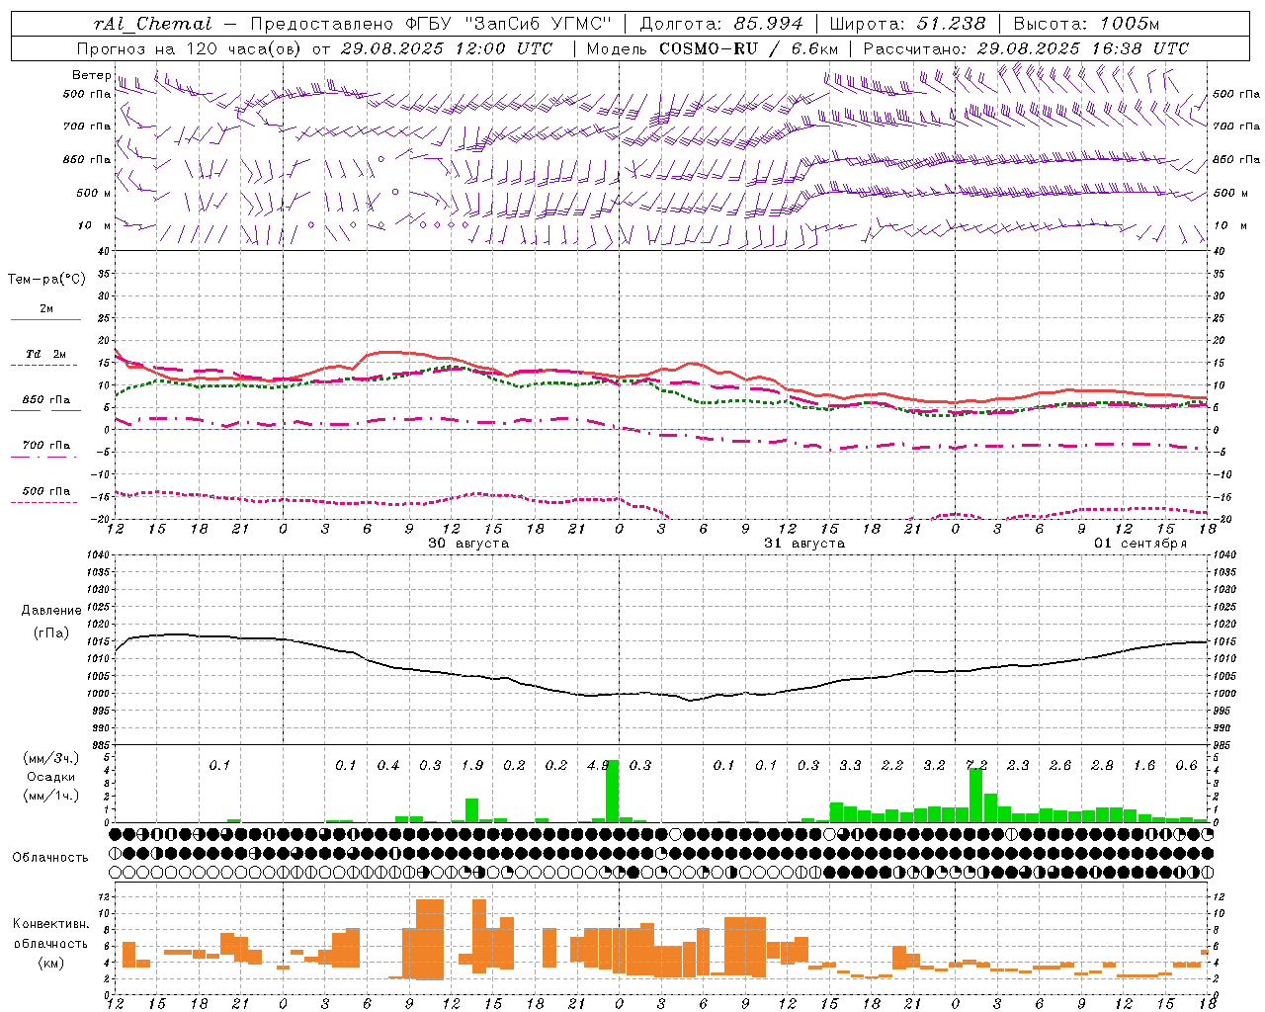Click the red line sample under '2м' legend
The width and height of the screenshot is (1265, 1012).
tap(45, 320)
